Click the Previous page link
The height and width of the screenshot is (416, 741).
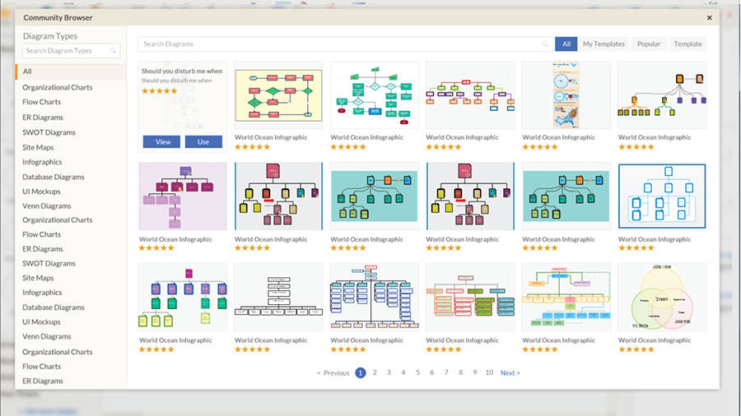point(333,372)
